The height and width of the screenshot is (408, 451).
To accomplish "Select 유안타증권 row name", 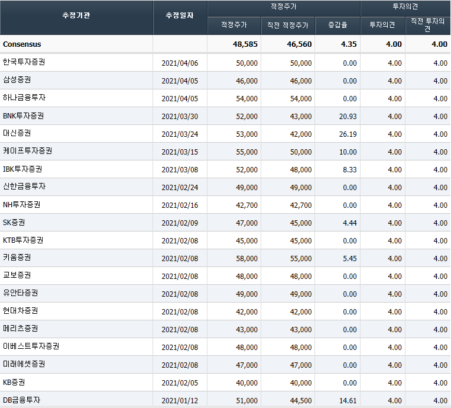I will 21,293.
